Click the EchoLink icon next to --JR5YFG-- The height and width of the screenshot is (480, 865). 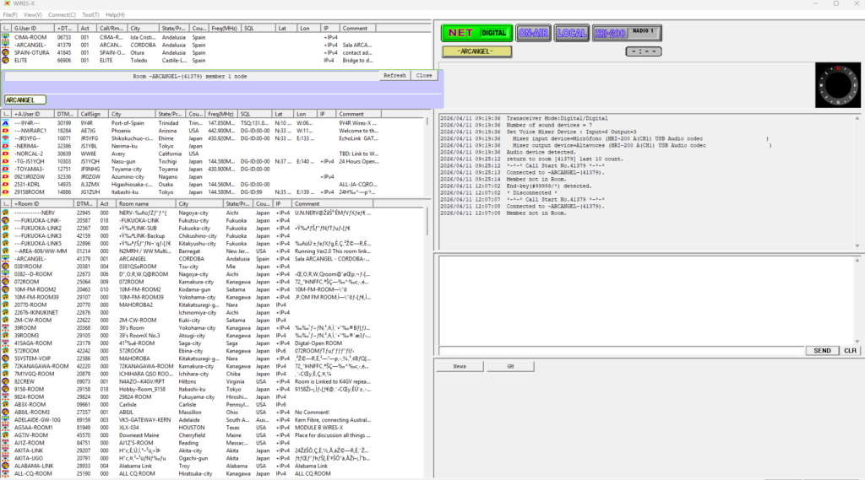[x=7, y=138]
